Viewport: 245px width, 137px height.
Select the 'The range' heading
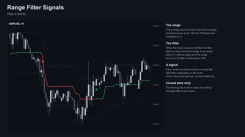click(x=173, y=25)
